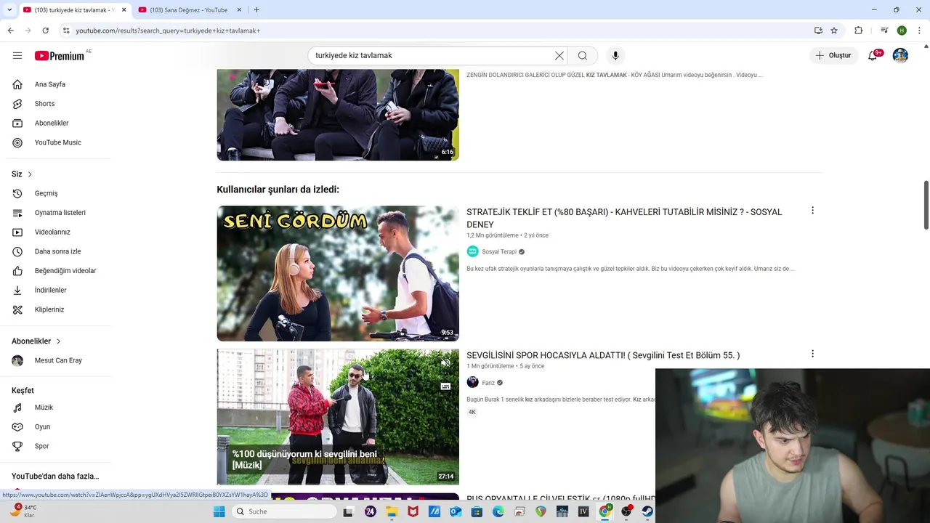Open the Chrome tab search dropdown
Viewport: 930px width, 523px height.
click(9, 9)
